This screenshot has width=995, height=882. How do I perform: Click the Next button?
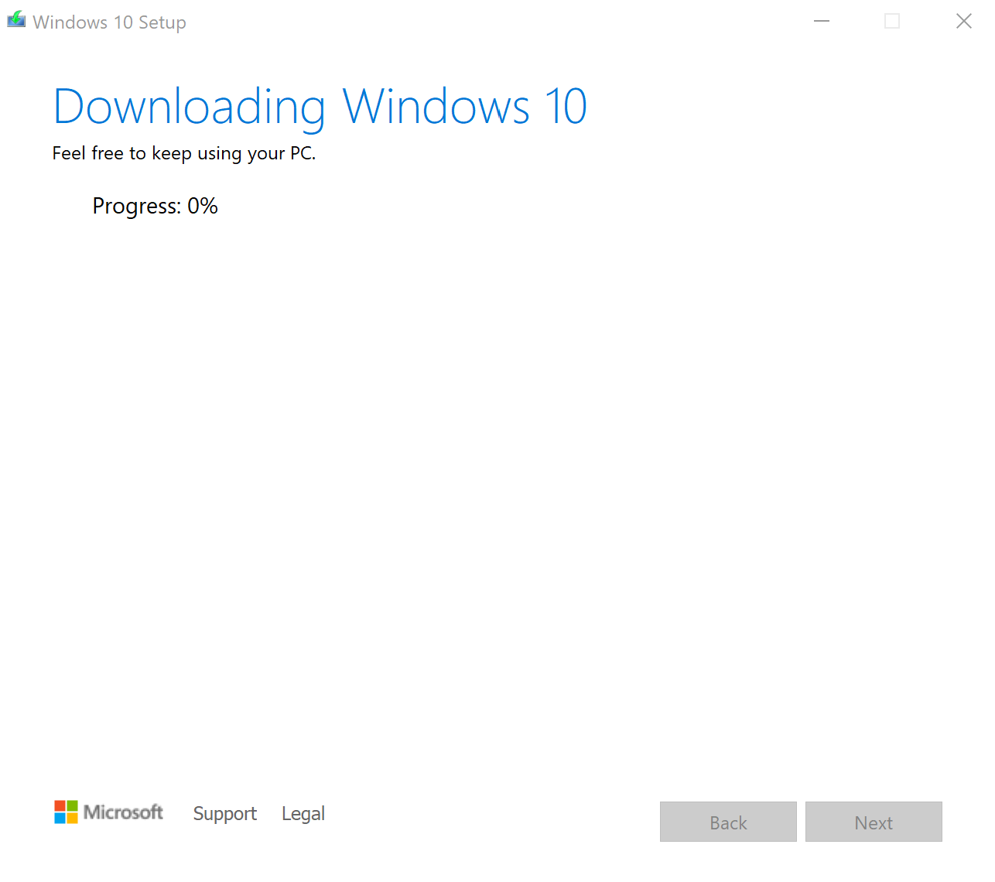click(x=874, y=822)
